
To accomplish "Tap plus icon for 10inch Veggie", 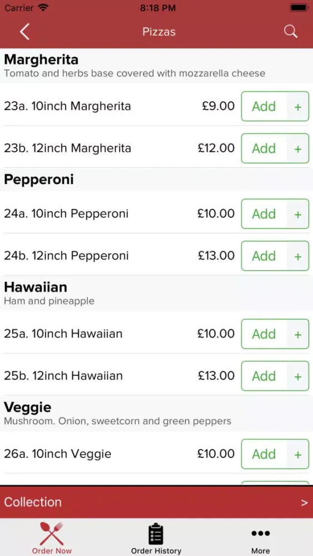I will pyautogui.click(x=298, y=454).
